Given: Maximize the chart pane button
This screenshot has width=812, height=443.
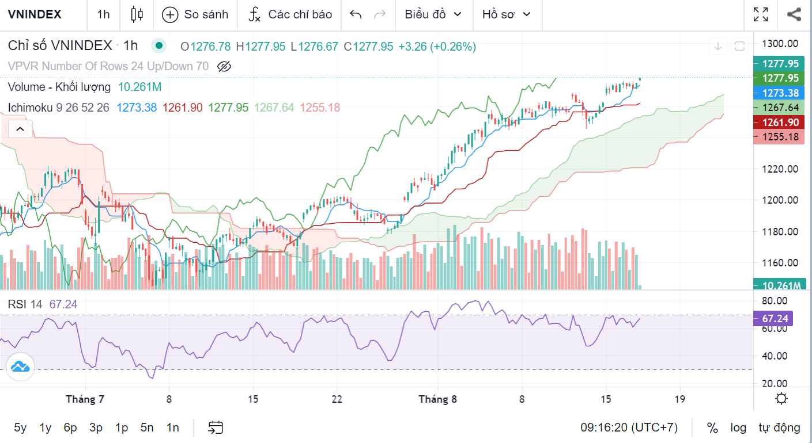Looking at the screenshot, I should point(740,46).
